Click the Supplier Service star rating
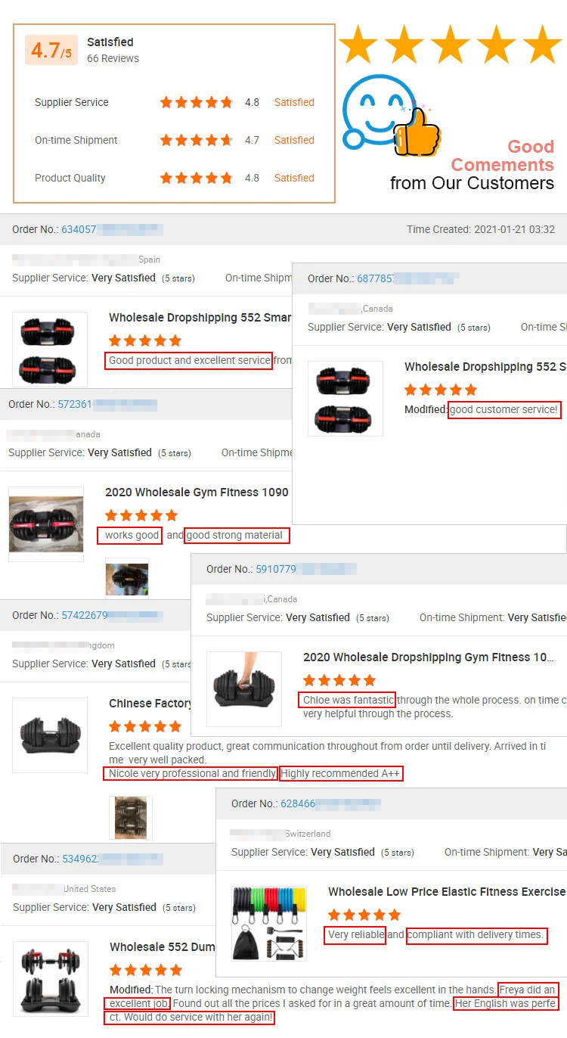 [x=197, y=102]
